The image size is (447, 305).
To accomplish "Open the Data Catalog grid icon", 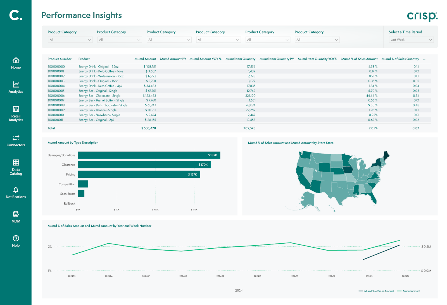I will (16, 162).
